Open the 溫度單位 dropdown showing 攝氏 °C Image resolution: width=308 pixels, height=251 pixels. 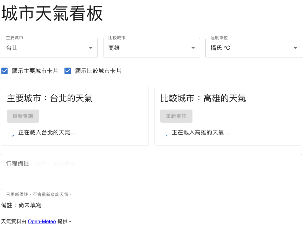tap(254, 48)
